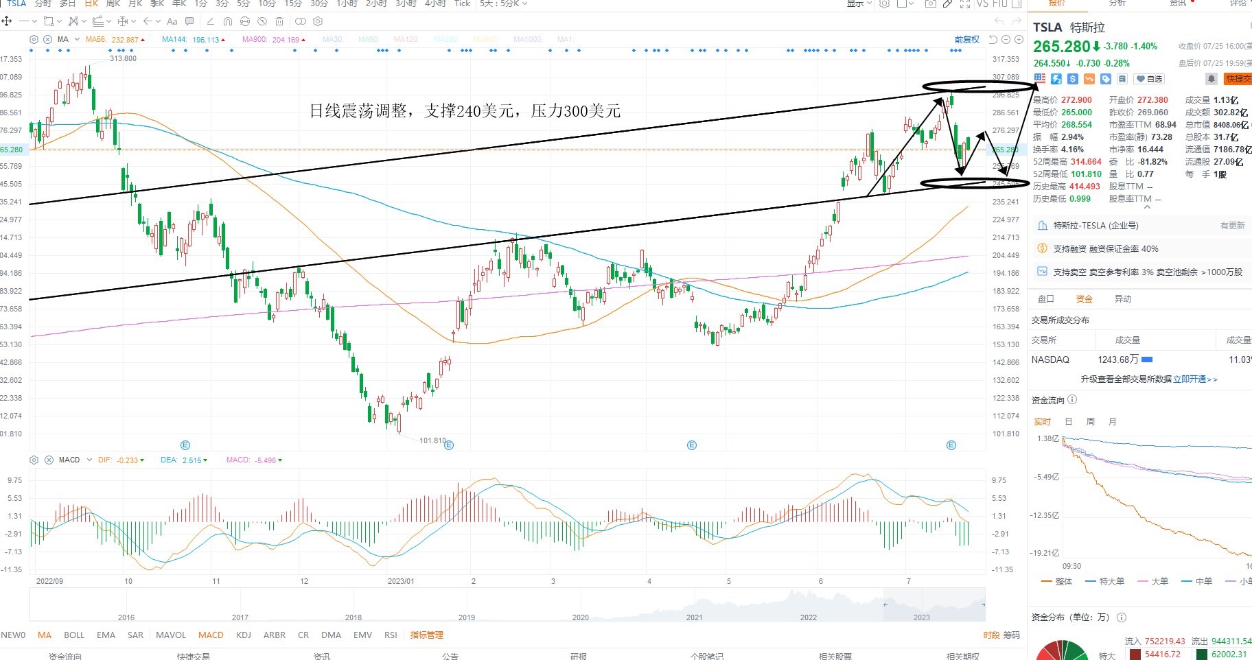Add TSLA to 自选 watchlist
Image resolution: width=1252 pixels, height=660 pixels.
point(1149,79)
